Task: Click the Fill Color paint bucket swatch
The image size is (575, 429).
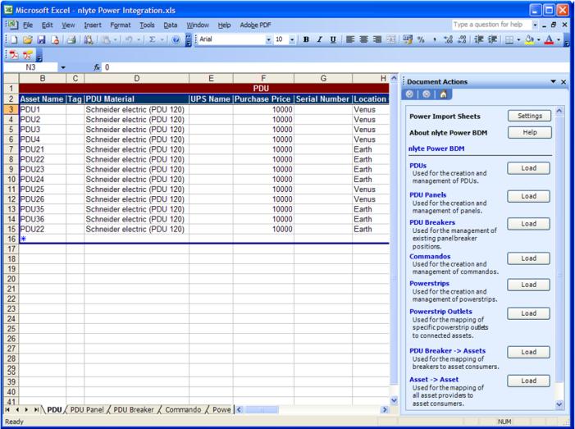Action: 529,39
